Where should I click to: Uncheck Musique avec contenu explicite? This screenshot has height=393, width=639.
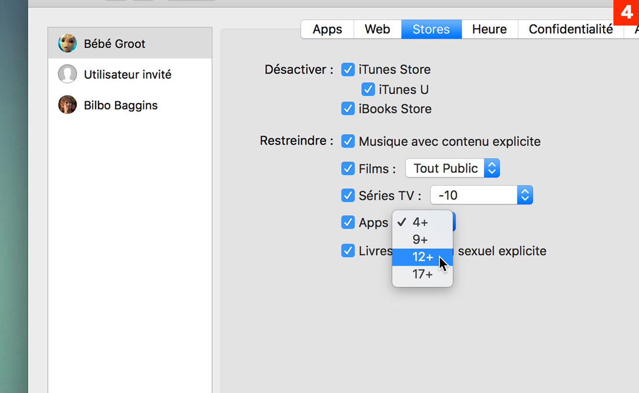coord(348,141)
